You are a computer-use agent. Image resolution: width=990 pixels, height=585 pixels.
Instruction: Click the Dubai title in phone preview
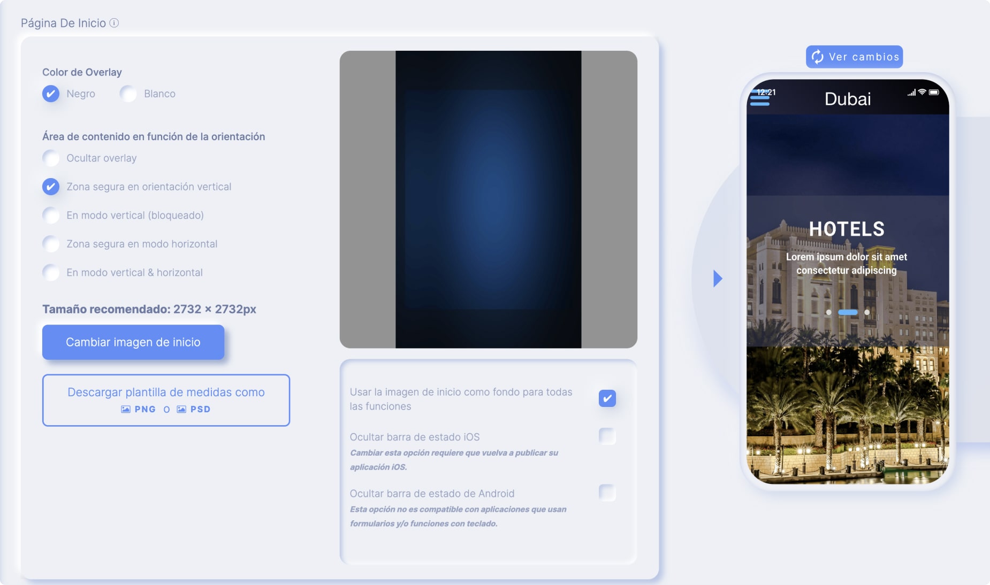point(848,99)
